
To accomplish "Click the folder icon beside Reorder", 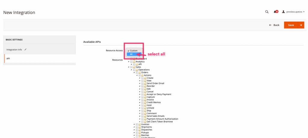I will point(145,86).
